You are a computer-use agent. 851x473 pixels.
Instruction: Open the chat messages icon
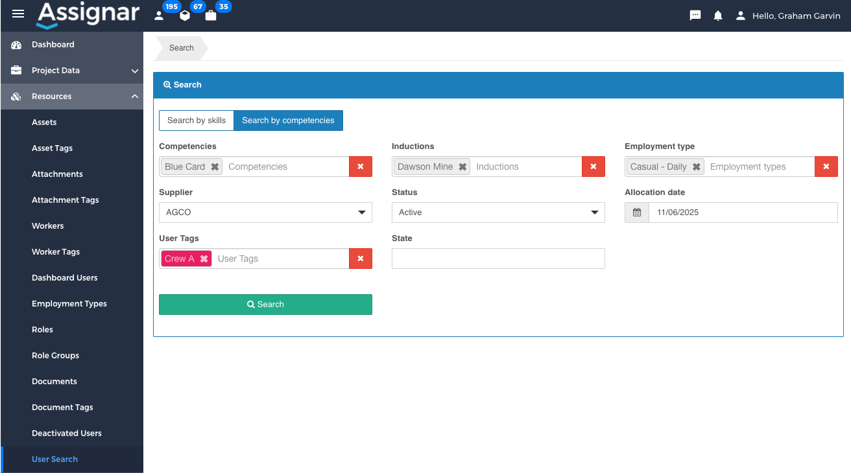695,16
